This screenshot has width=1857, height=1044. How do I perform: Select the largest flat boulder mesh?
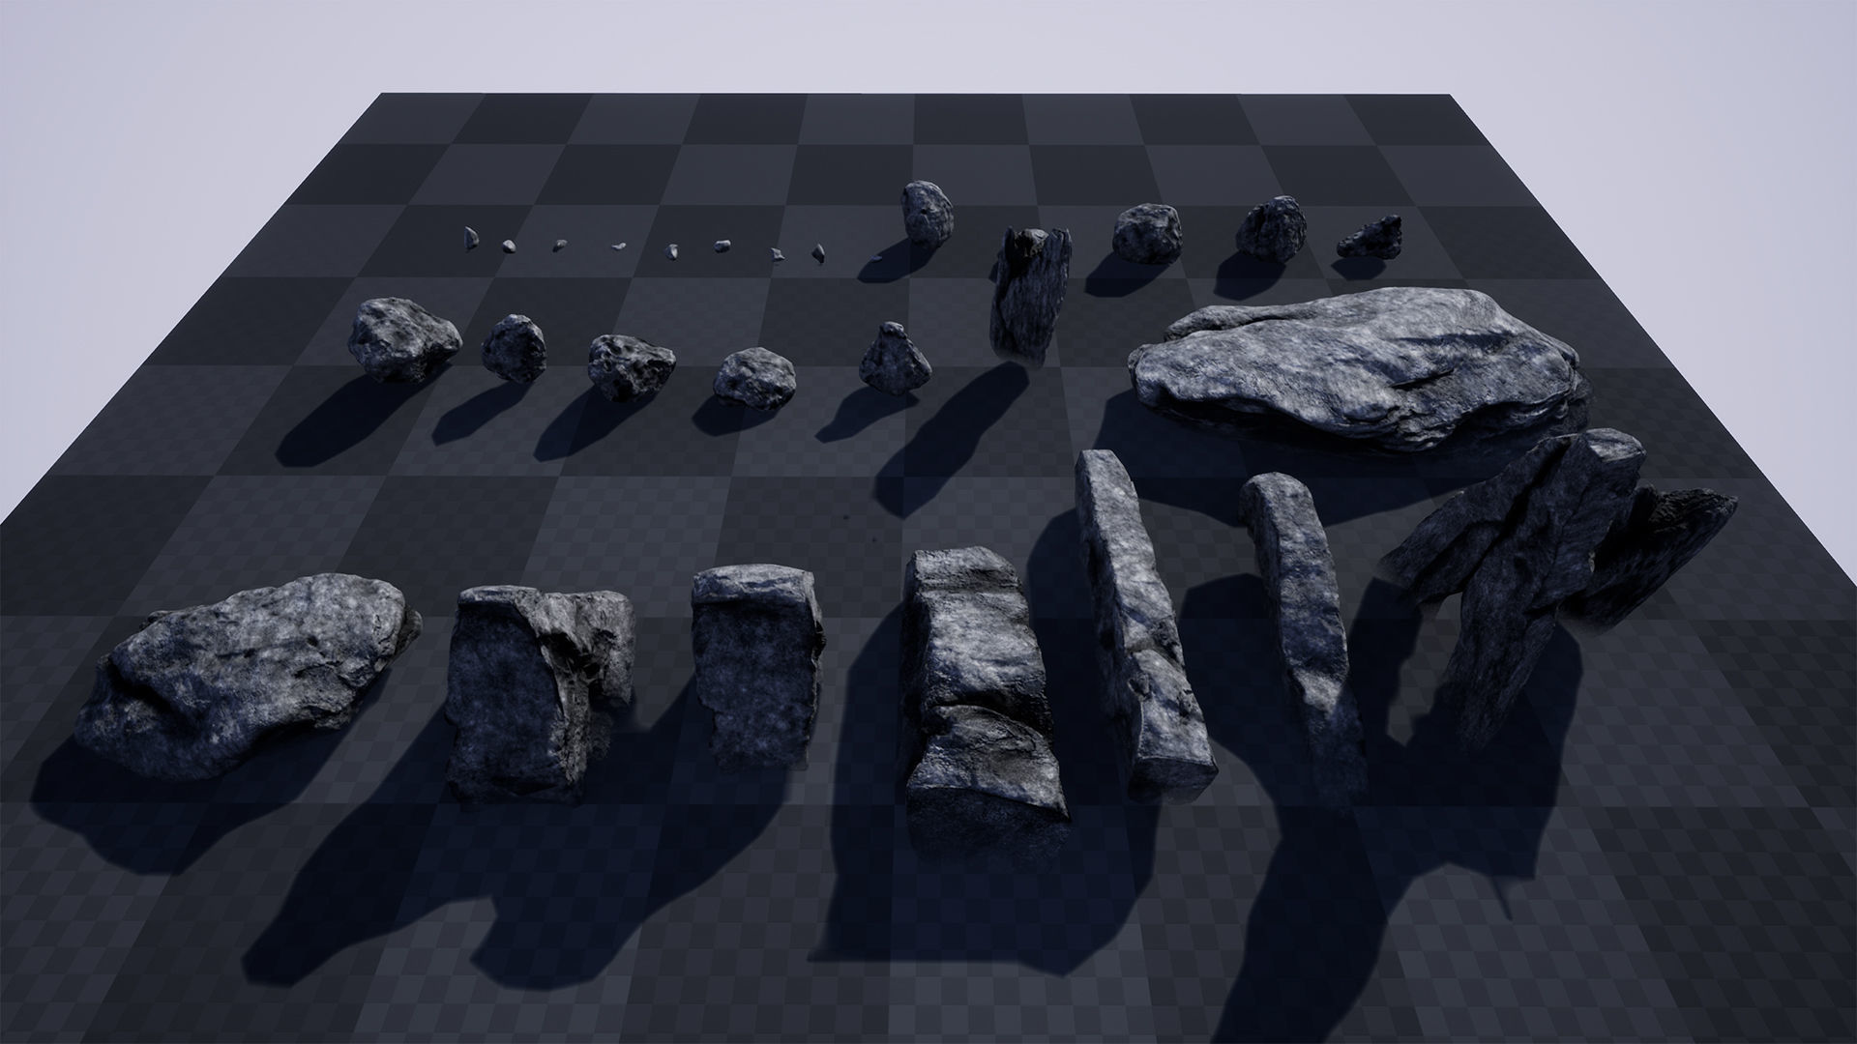click(x=1359, y=369)
